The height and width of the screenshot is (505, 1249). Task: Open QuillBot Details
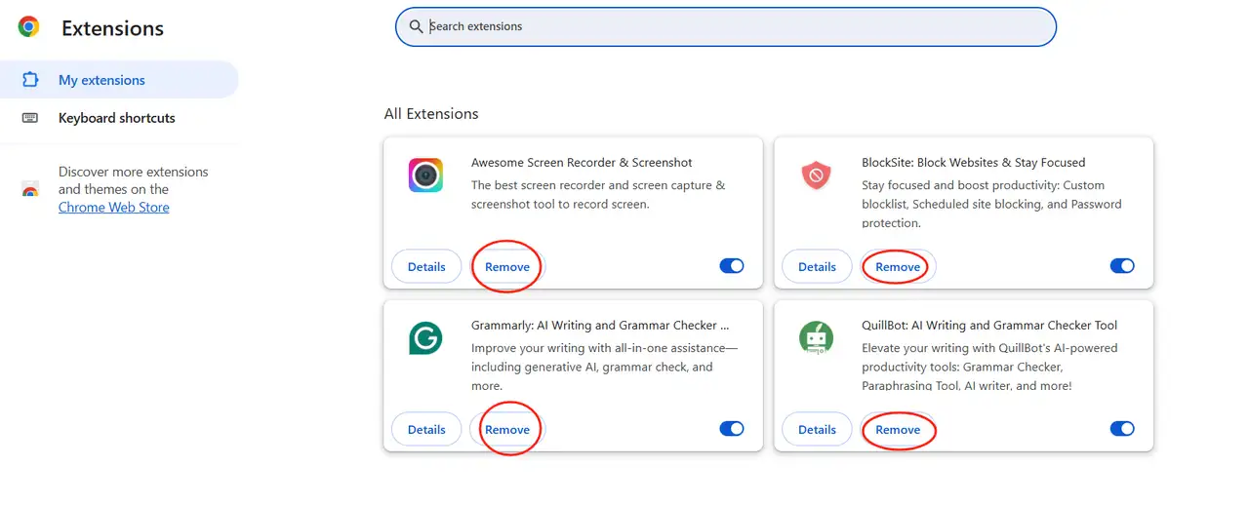(x=817, y=429)
